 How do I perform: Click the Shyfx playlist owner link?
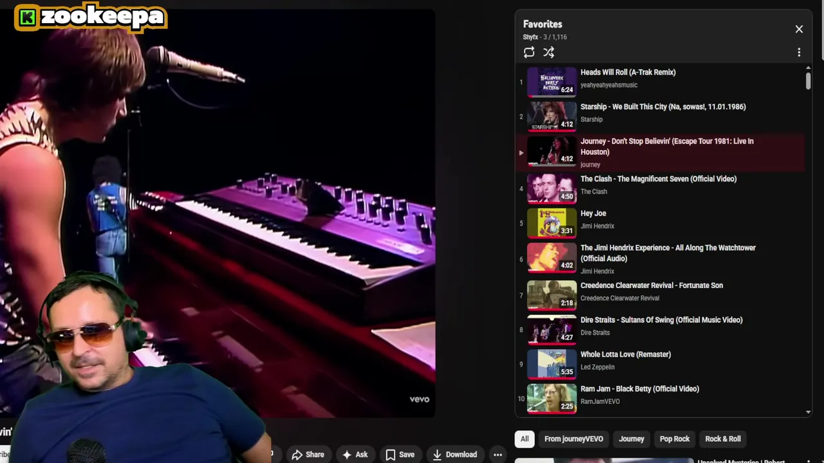click(x=530, y=37)
